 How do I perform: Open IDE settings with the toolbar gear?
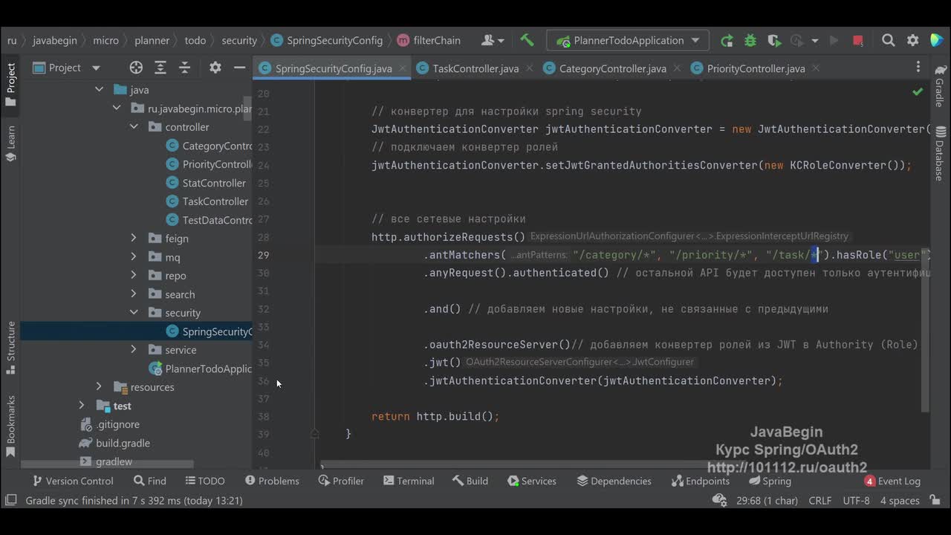(912, 40)
